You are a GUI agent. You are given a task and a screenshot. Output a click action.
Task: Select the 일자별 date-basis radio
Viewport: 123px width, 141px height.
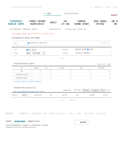point(76,49)
